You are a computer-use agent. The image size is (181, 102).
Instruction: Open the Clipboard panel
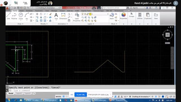point(148,16)
